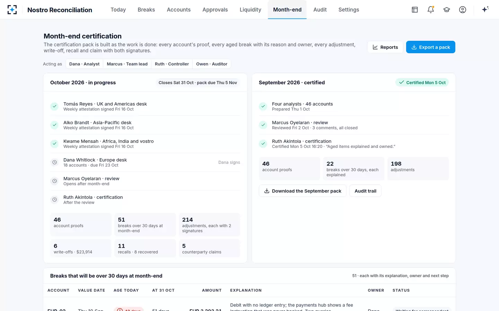499x311 pixels.
Task: Click the clock icon beside Marcus Oyelaran review in October
Action: pos(54,181)
